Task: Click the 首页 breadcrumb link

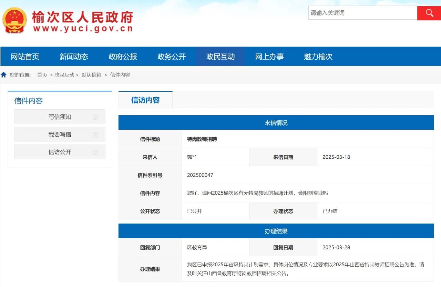Action: (x=42, y=75)
